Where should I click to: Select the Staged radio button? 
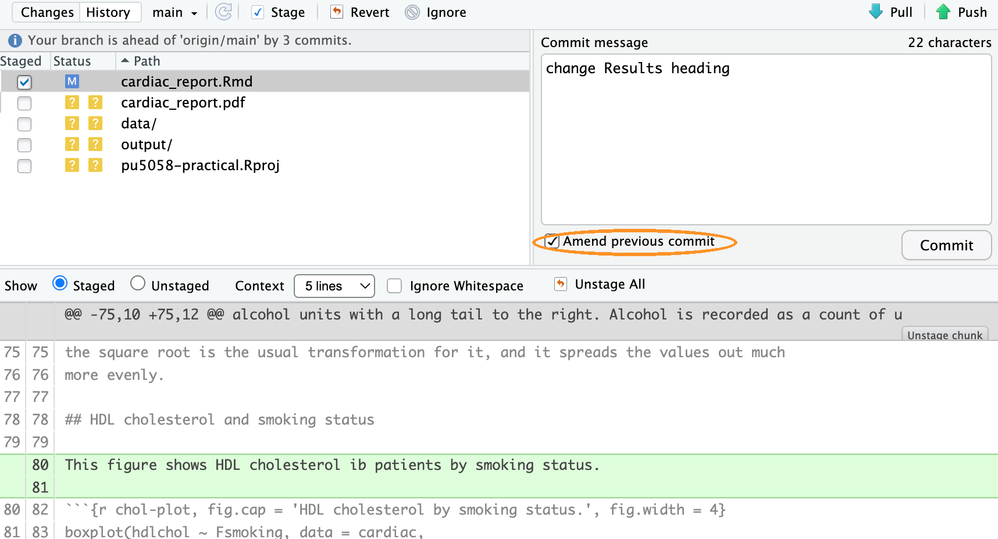pos(59,283)
